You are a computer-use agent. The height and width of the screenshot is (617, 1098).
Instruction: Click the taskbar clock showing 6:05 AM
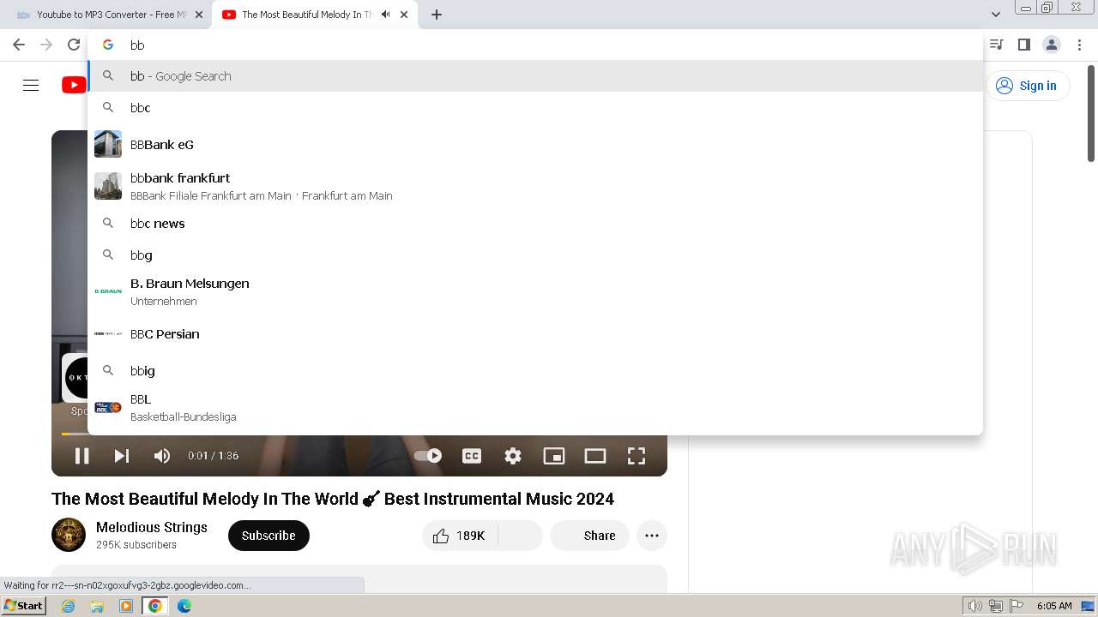(1054, 606)
